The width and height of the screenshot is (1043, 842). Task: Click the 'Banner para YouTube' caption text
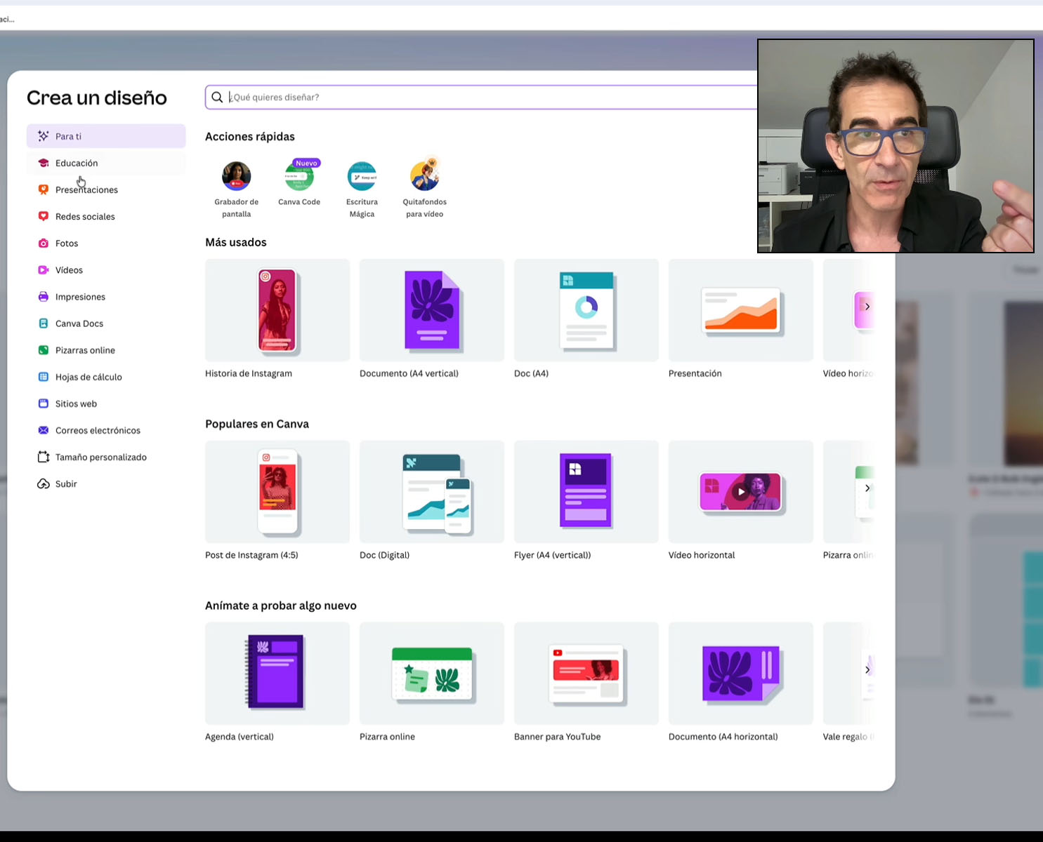click(558, 737)
